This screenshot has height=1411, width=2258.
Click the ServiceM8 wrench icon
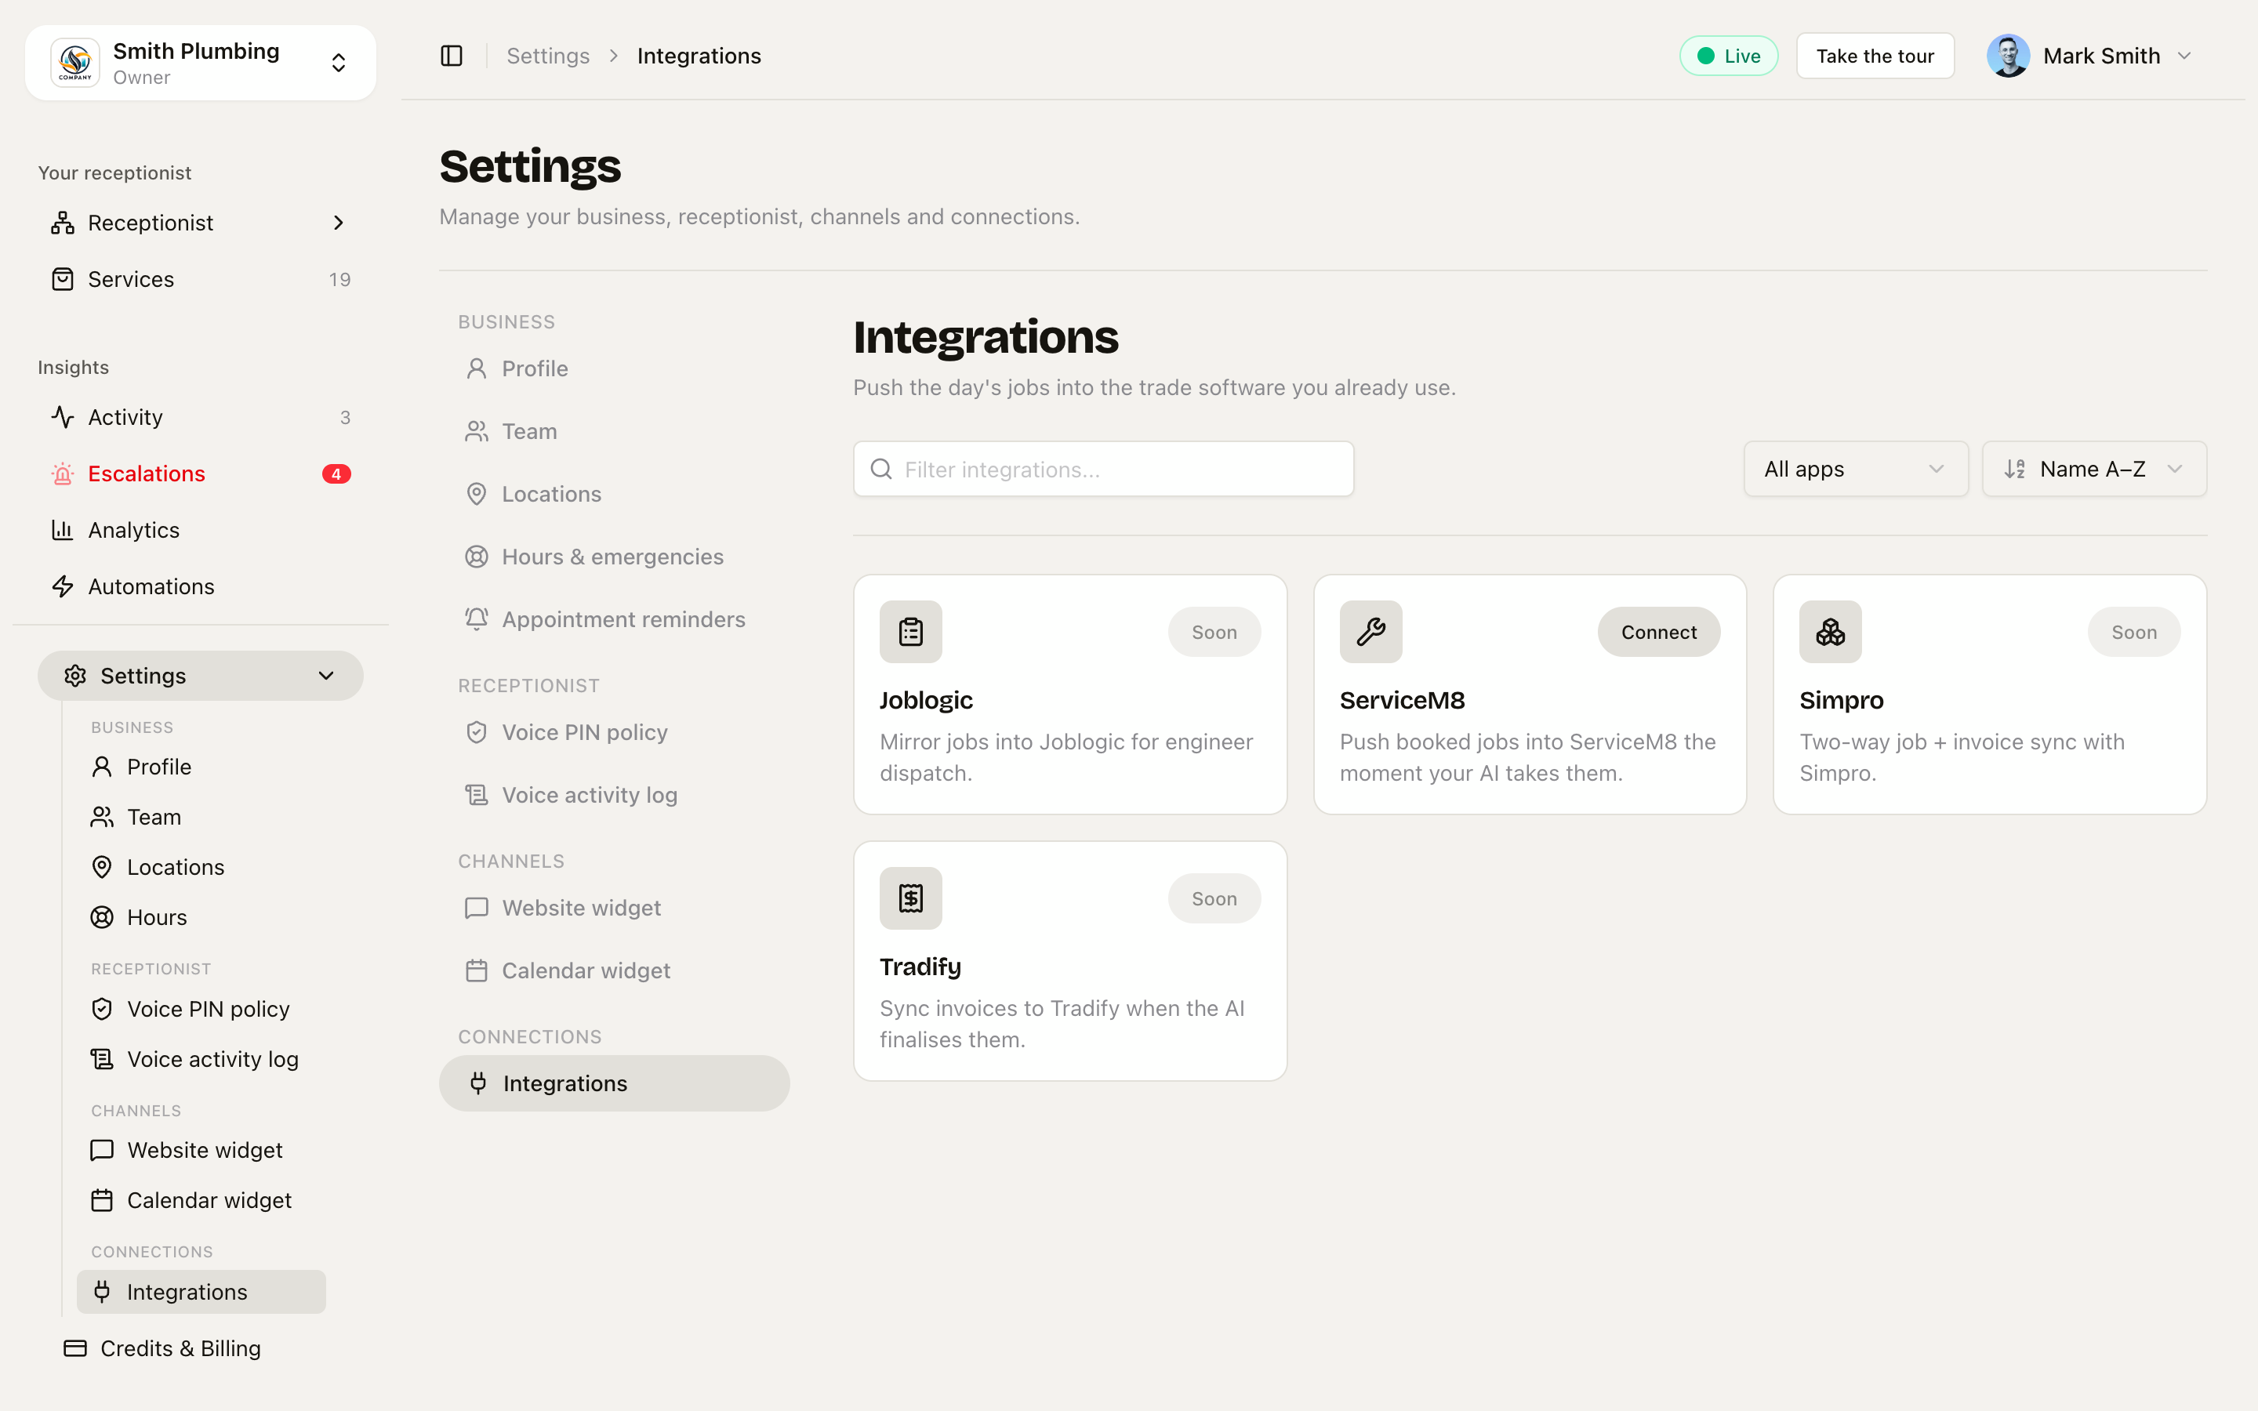point(1370,632)
